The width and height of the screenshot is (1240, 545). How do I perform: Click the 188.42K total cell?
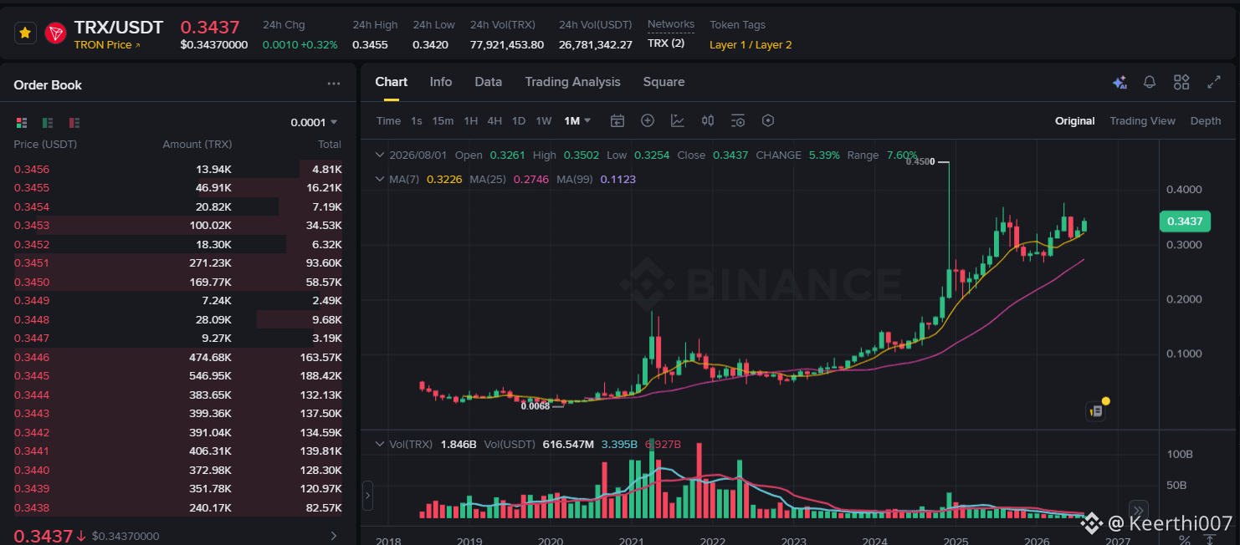click(320, 375)
